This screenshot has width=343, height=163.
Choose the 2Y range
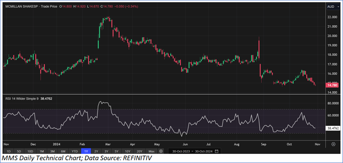tap(96, 151)
